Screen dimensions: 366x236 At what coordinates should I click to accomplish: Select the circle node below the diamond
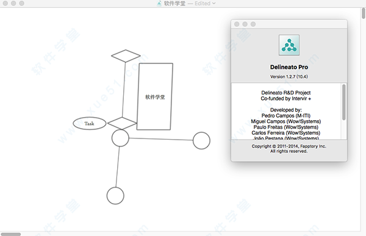pyautogui.click(x=120, y=138)
